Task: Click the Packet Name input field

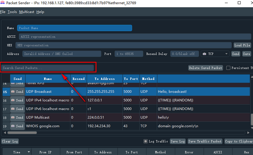Action: pyautogui.click(x=75, y=28)
